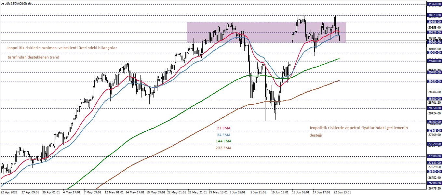Click the 22 Apr 2026 date label

10,192
